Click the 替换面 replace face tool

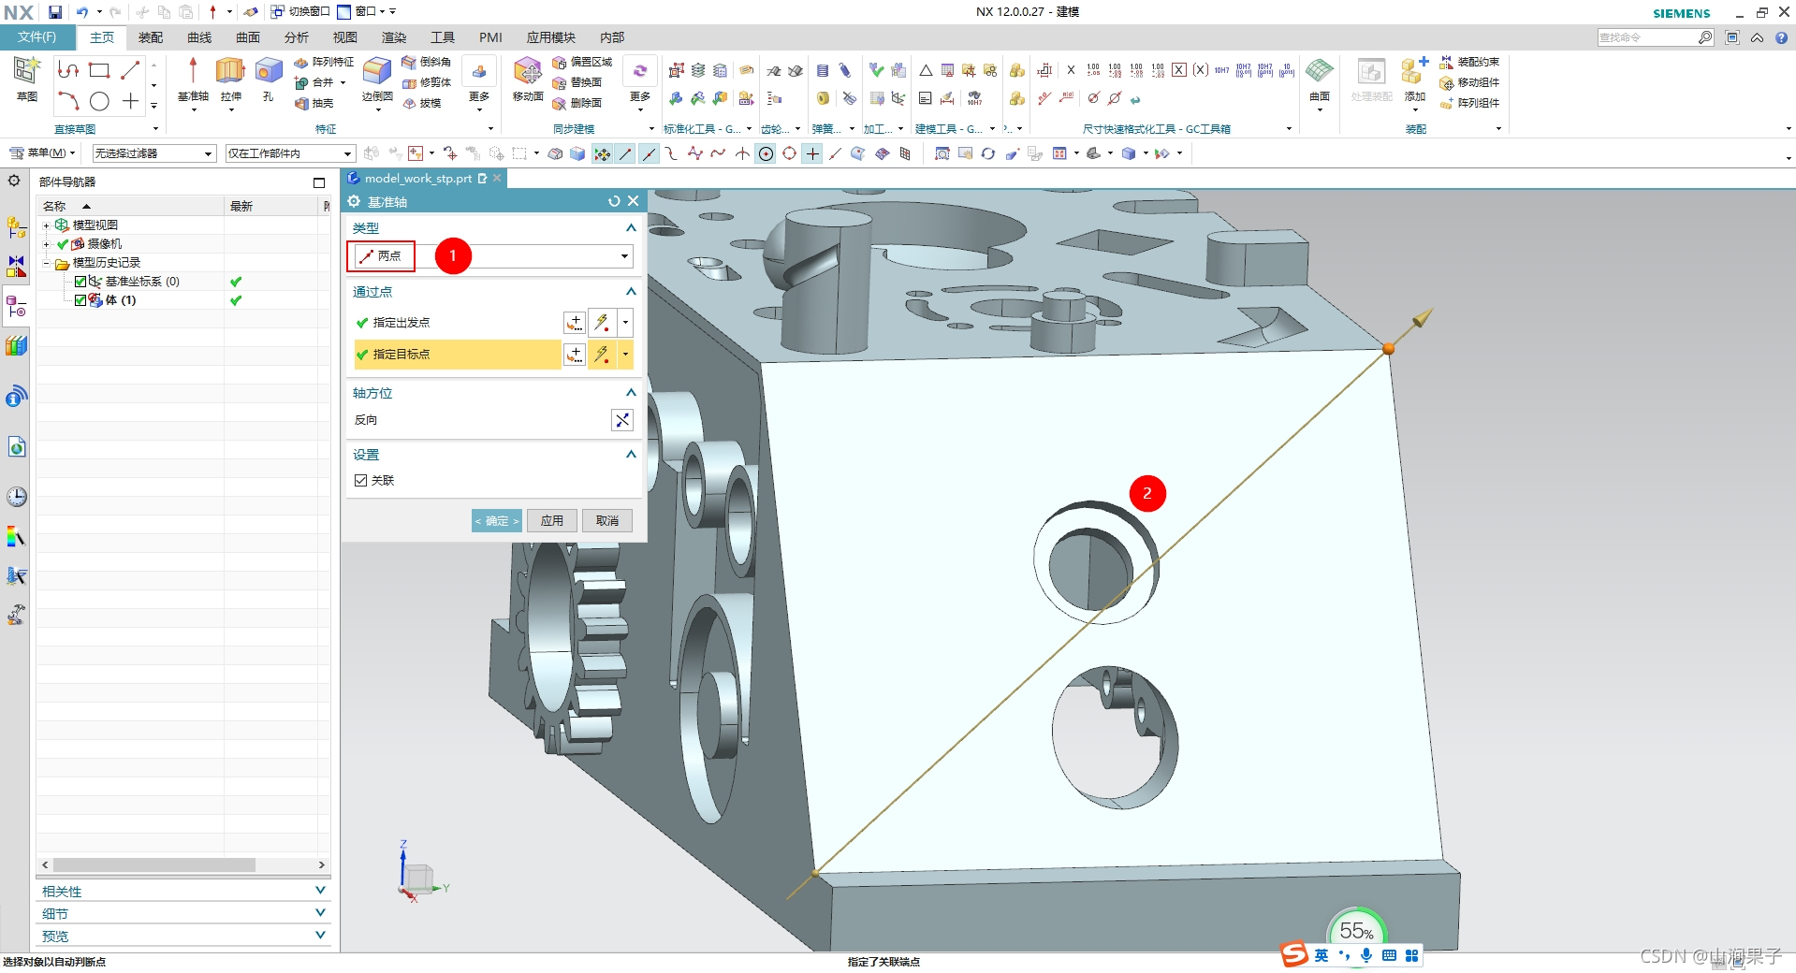(x=577, y=82)
